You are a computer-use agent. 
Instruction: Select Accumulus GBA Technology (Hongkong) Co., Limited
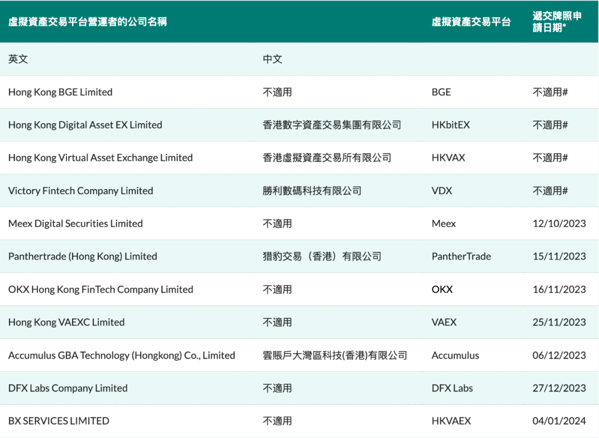122,355
